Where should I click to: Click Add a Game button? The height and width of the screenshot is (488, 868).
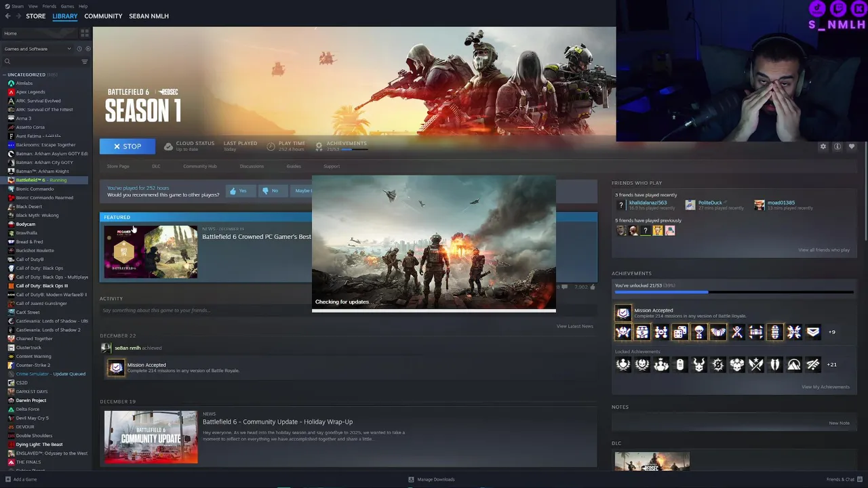click(21, 479)
